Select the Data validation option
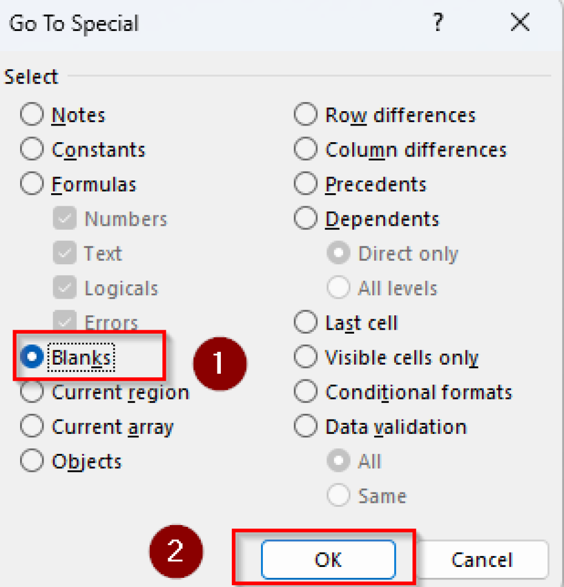 pos(305,426)
